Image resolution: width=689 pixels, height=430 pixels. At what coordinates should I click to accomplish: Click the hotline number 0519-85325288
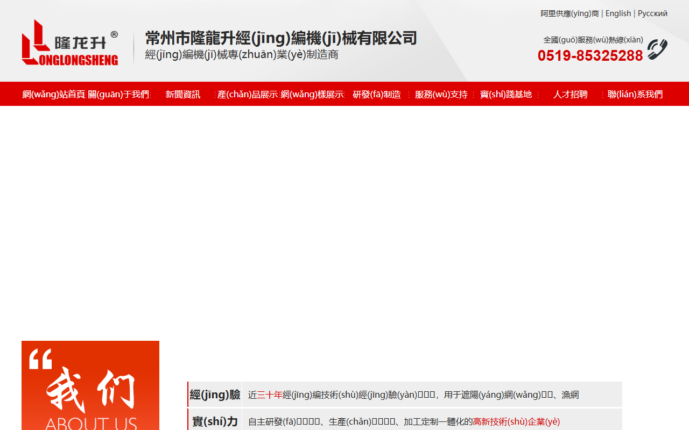tap(590, 55)
